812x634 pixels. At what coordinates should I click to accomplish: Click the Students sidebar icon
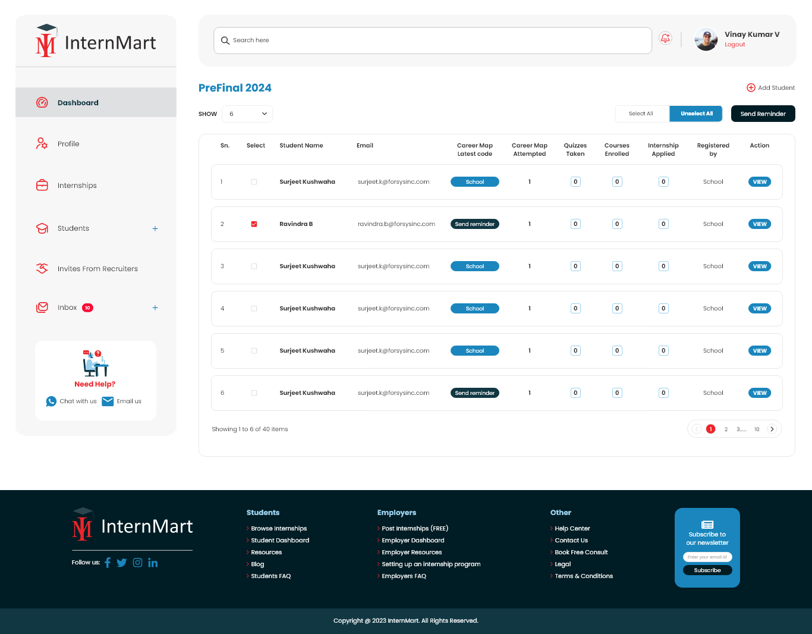pos(42,228)
